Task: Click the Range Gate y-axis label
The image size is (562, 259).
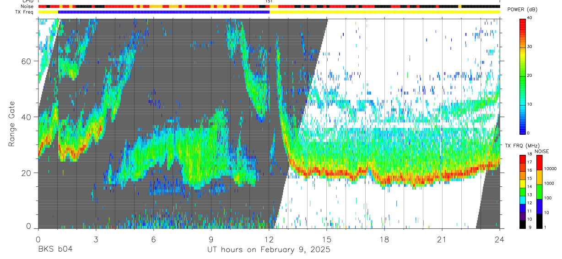Action: point(12,124)
